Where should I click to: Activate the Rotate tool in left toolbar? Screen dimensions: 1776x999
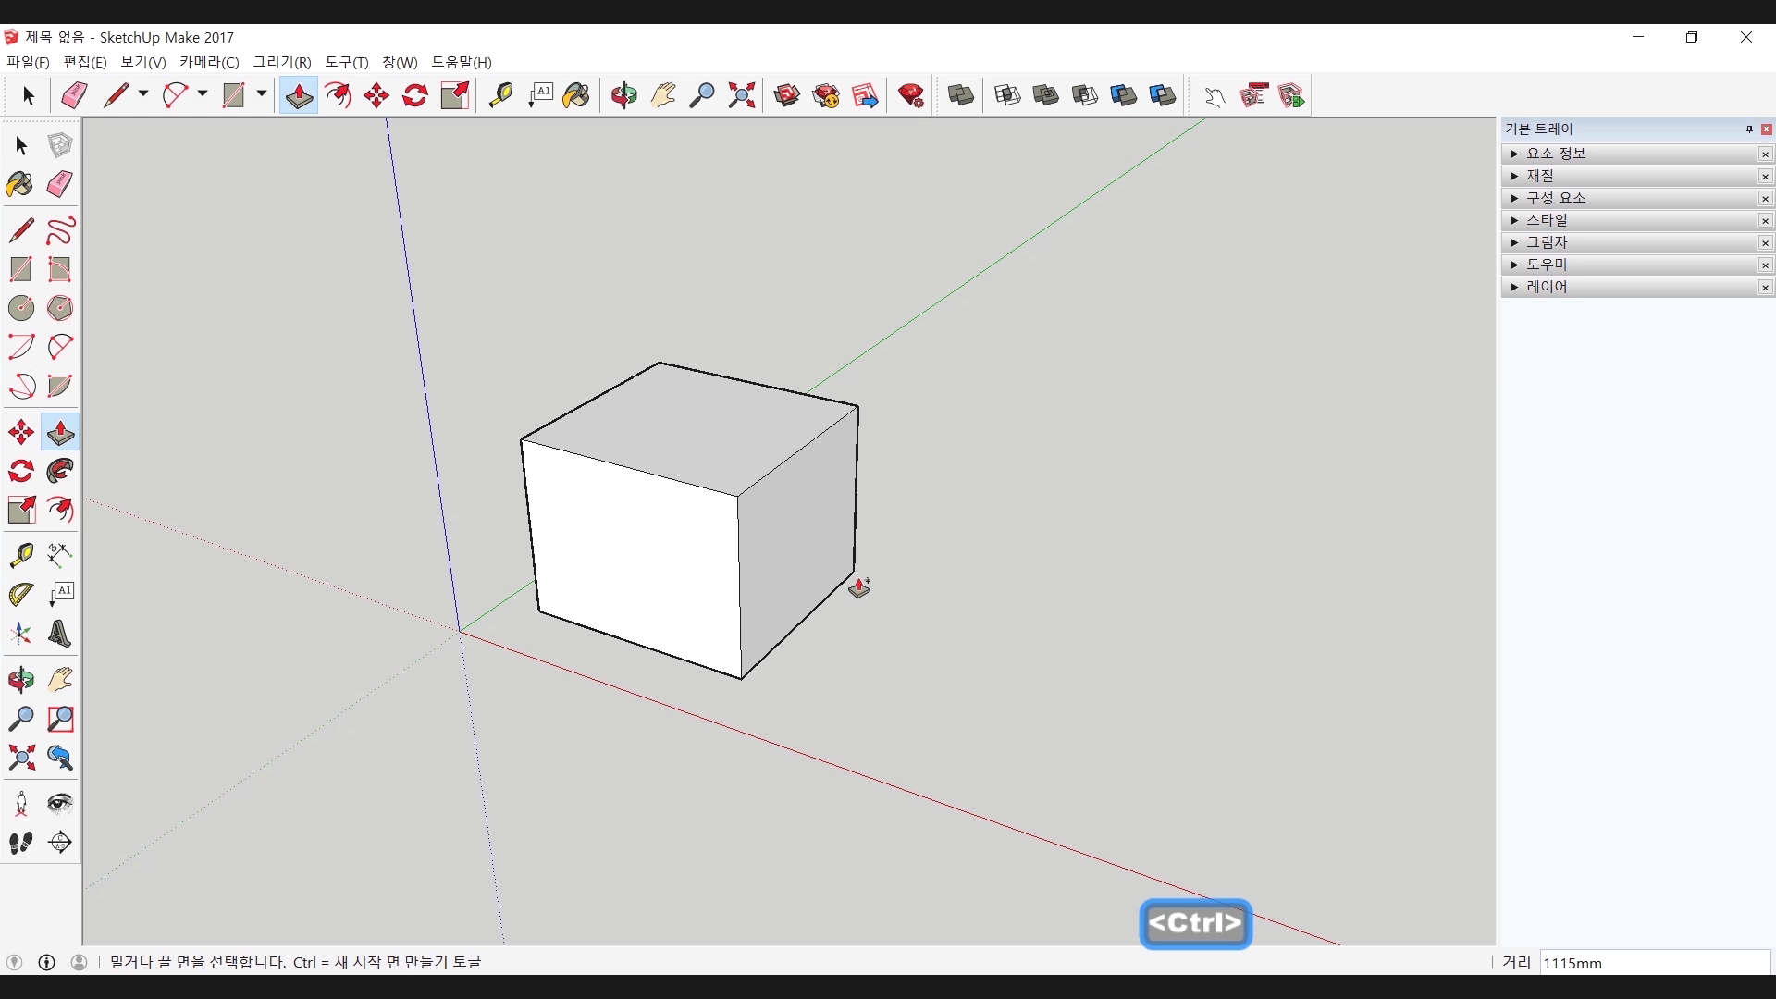click(x=20, y=471)
